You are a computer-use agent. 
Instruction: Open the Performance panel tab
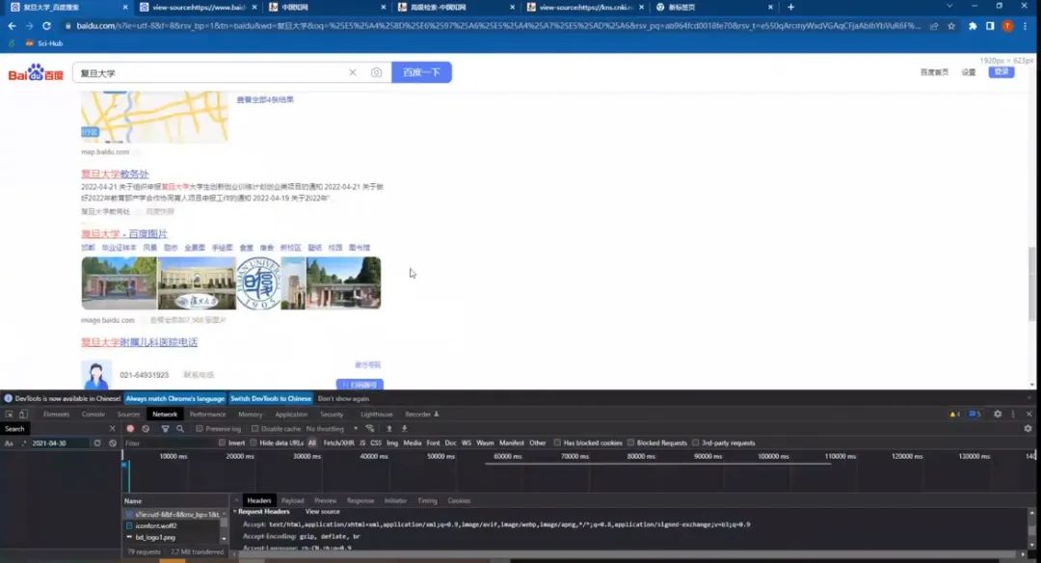tap(208, 415)
